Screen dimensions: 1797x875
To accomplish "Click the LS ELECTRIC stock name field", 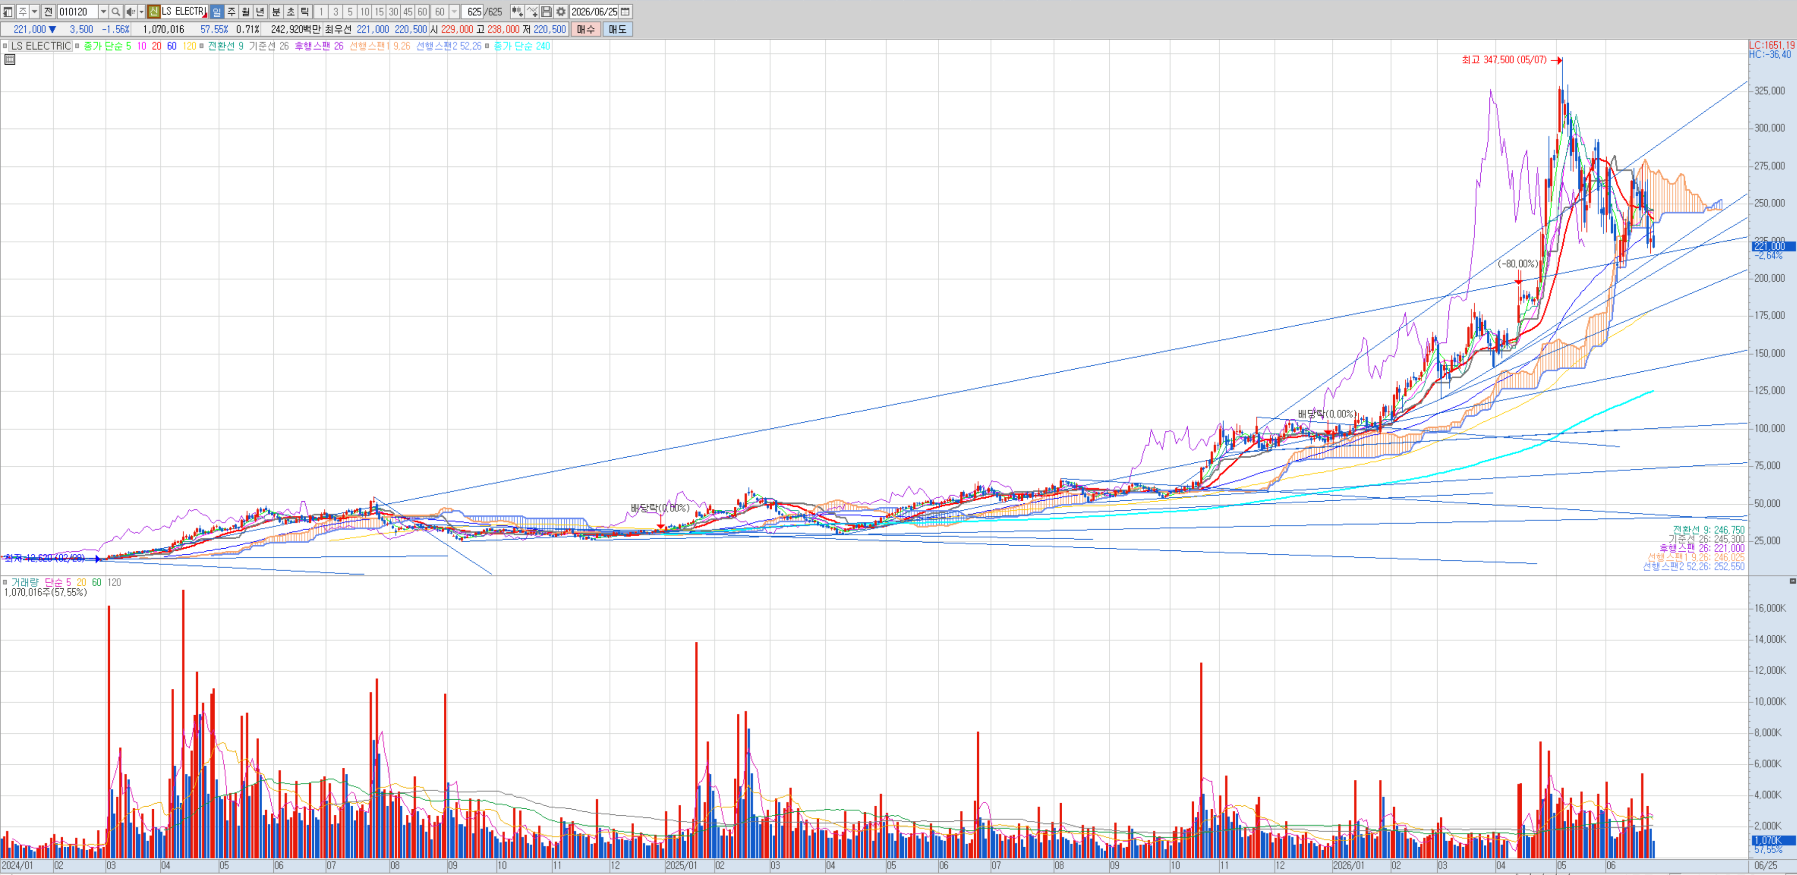I will coord(184,12).
